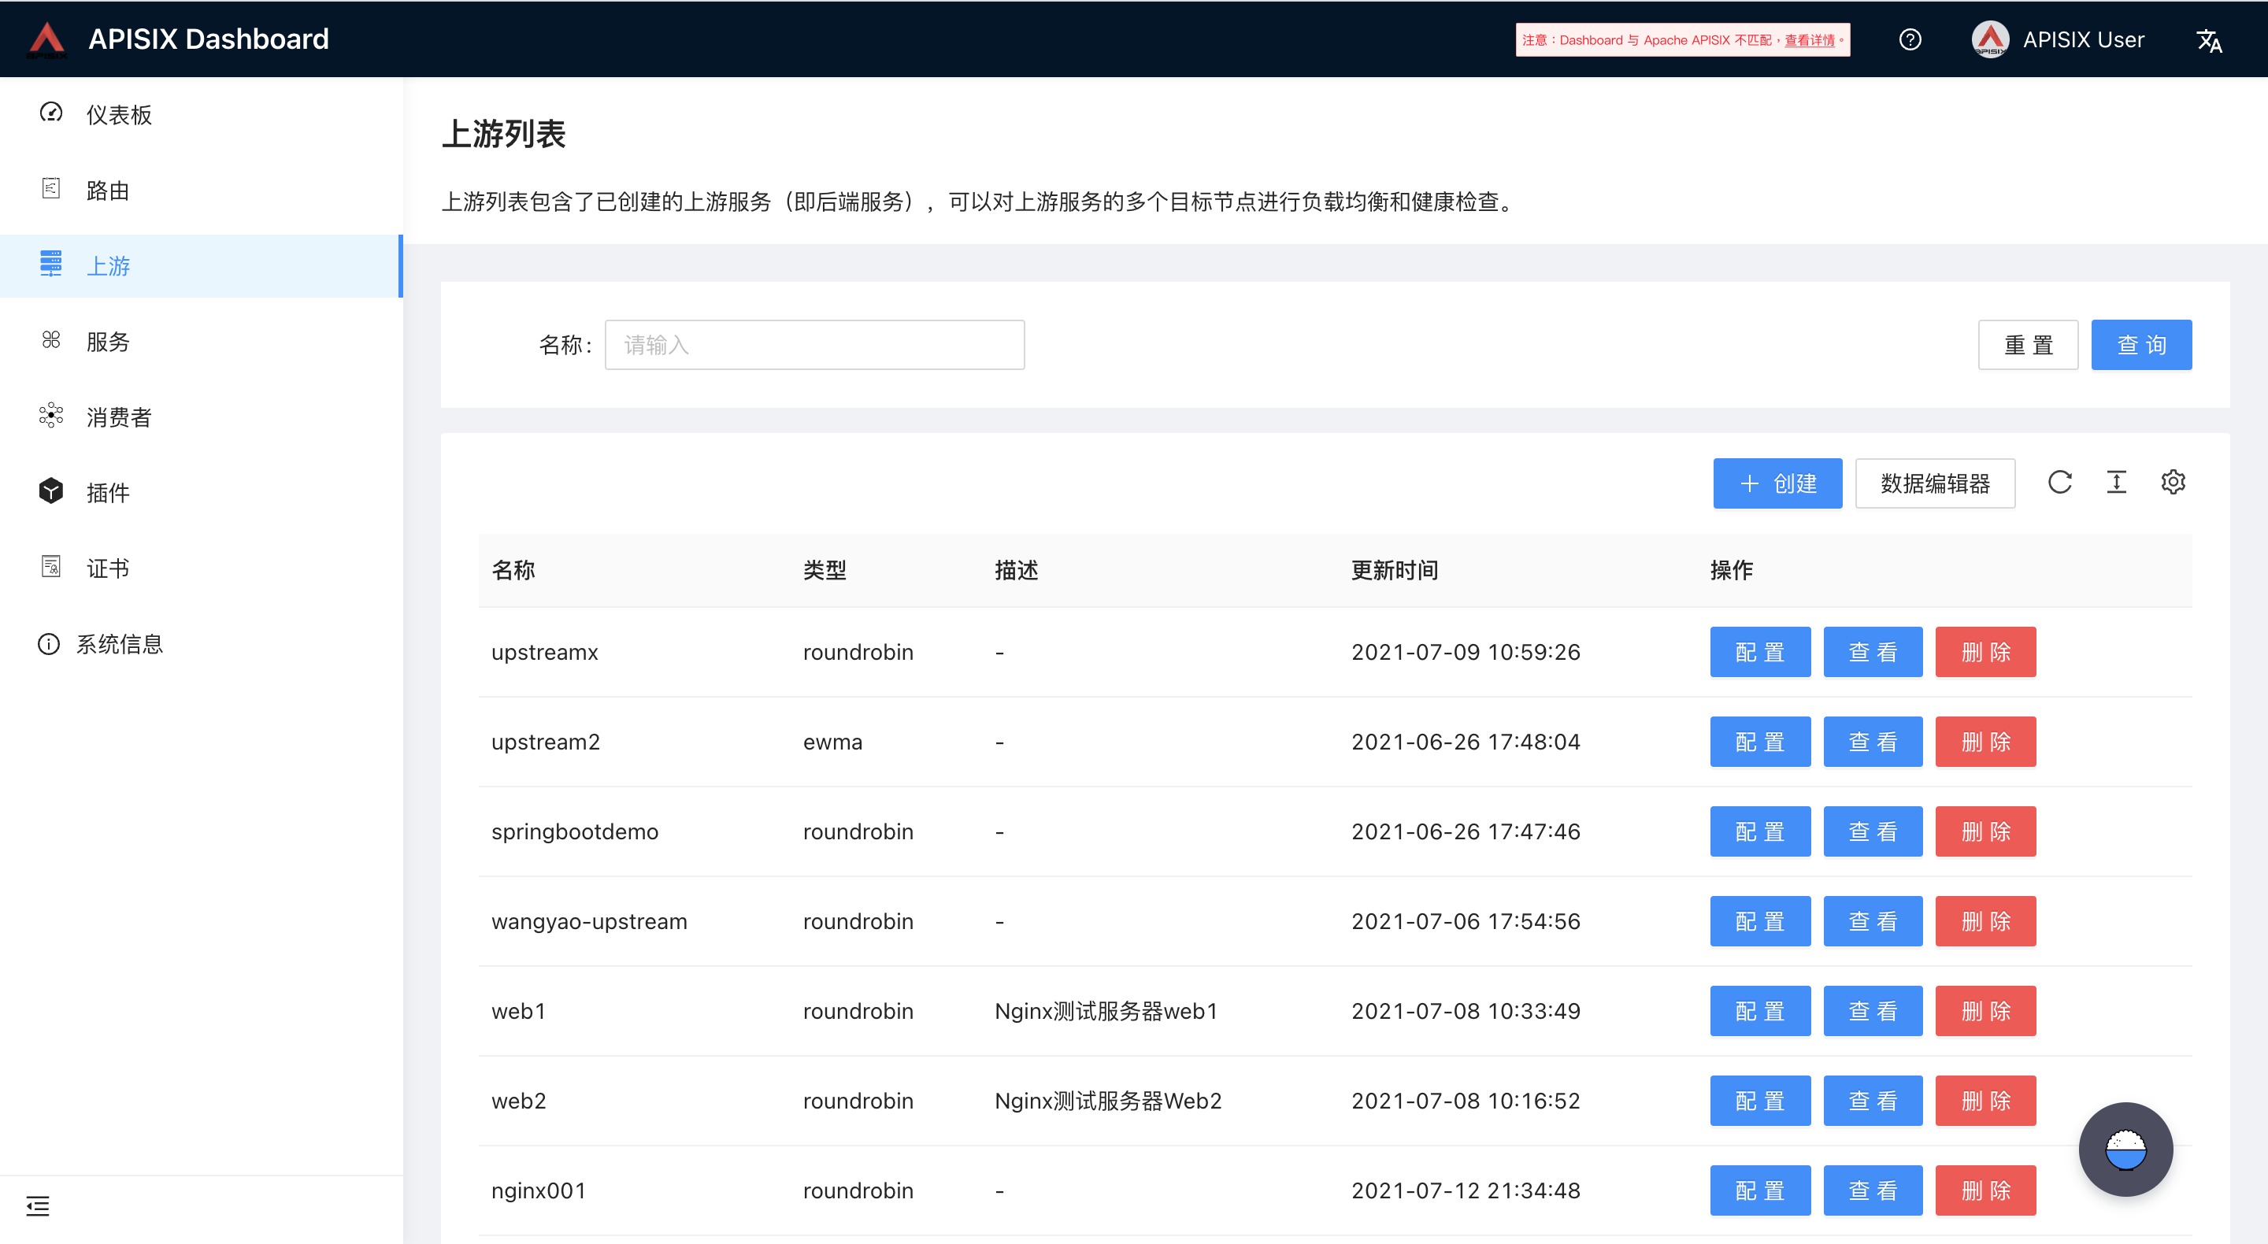This screenshot has height=1244, width=2268.
Task: Select 插件 plugins in the sidebar
Action: click(107, 492)
